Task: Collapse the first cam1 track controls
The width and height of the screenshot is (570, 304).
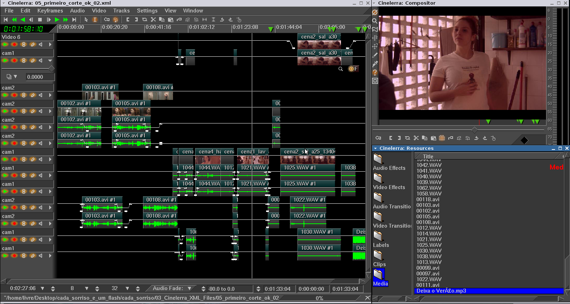Action: click(50, 61)
